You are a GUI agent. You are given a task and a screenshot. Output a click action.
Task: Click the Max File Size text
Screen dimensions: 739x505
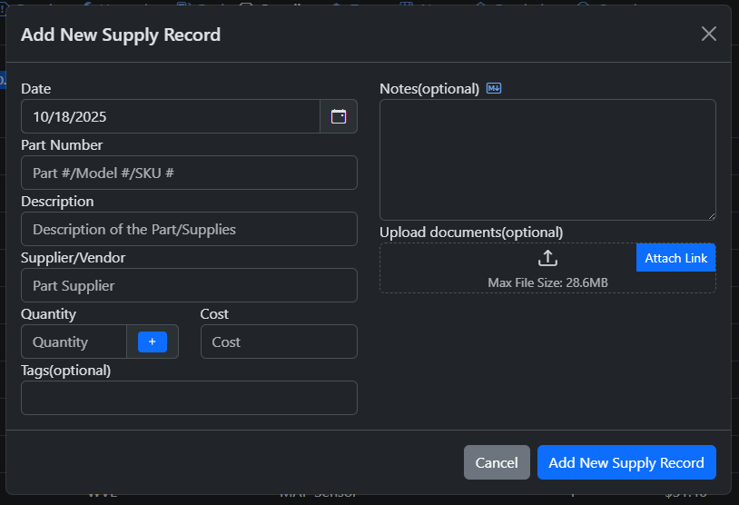pyautogui.click(x=547, y=282)
